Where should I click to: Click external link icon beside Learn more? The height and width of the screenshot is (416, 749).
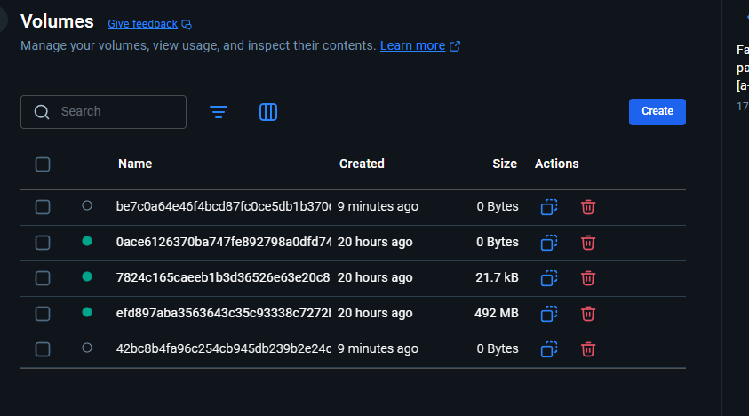[x=455, y=46]
